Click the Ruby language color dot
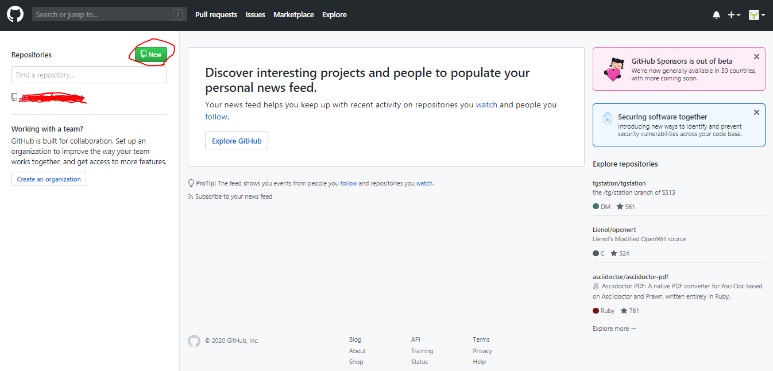Screen dimensions: 773x371 point(596,311)
